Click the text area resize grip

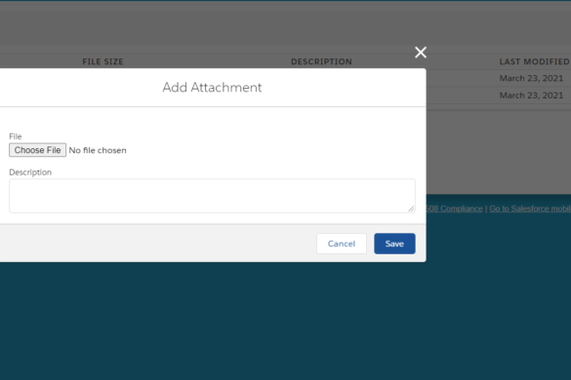[411, 209]
